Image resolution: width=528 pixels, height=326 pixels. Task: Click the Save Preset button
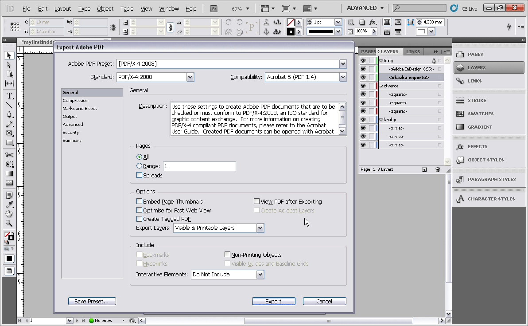92,302
